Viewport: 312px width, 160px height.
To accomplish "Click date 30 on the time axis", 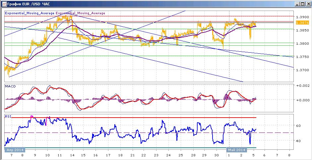I will pyautogui.click(x=217, y=155).
